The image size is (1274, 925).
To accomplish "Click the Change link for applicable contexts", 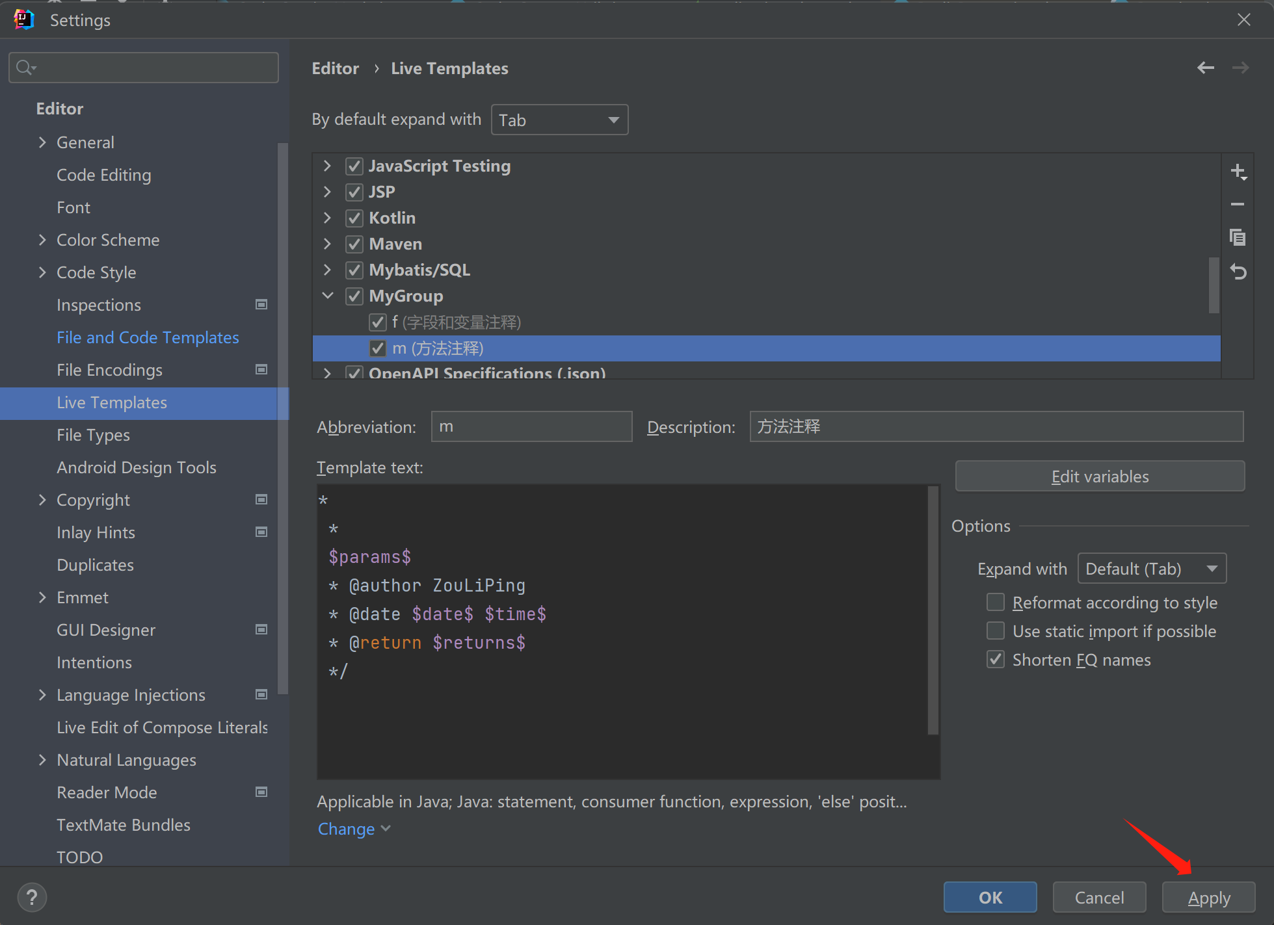I will [346, 829].
